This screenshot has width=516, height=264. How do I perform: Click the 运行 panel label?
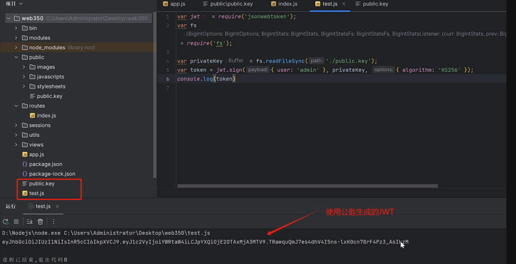11,206
